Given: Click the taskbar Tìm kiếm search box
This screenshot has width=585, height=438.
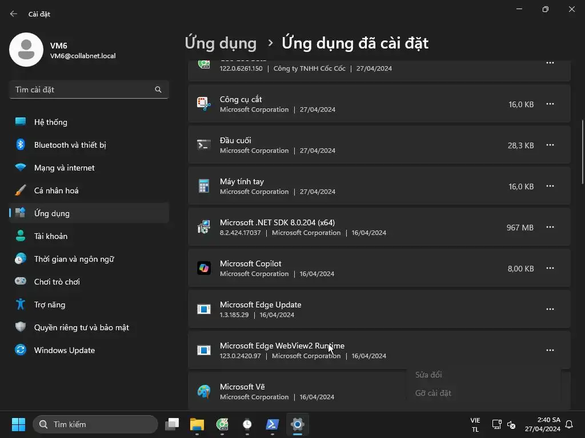Looking at the screenshot, I should coord(95,424).
